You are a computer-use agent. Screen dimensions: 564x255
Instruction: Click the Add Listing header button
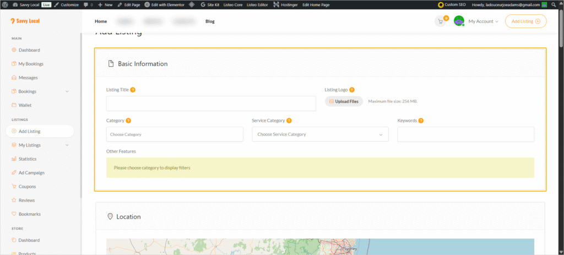click(x=525, y=21)
